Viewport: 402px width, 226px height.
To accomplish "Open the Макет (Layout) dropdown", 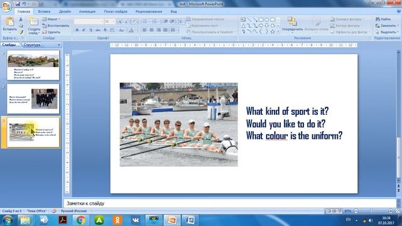I will 51,19.
